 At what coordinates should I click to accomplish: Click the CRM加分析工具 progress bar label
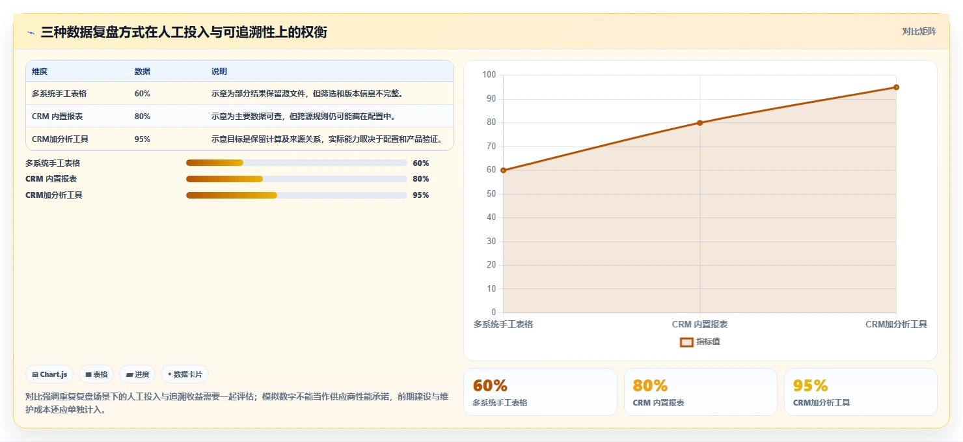click(x=54, y=195)
